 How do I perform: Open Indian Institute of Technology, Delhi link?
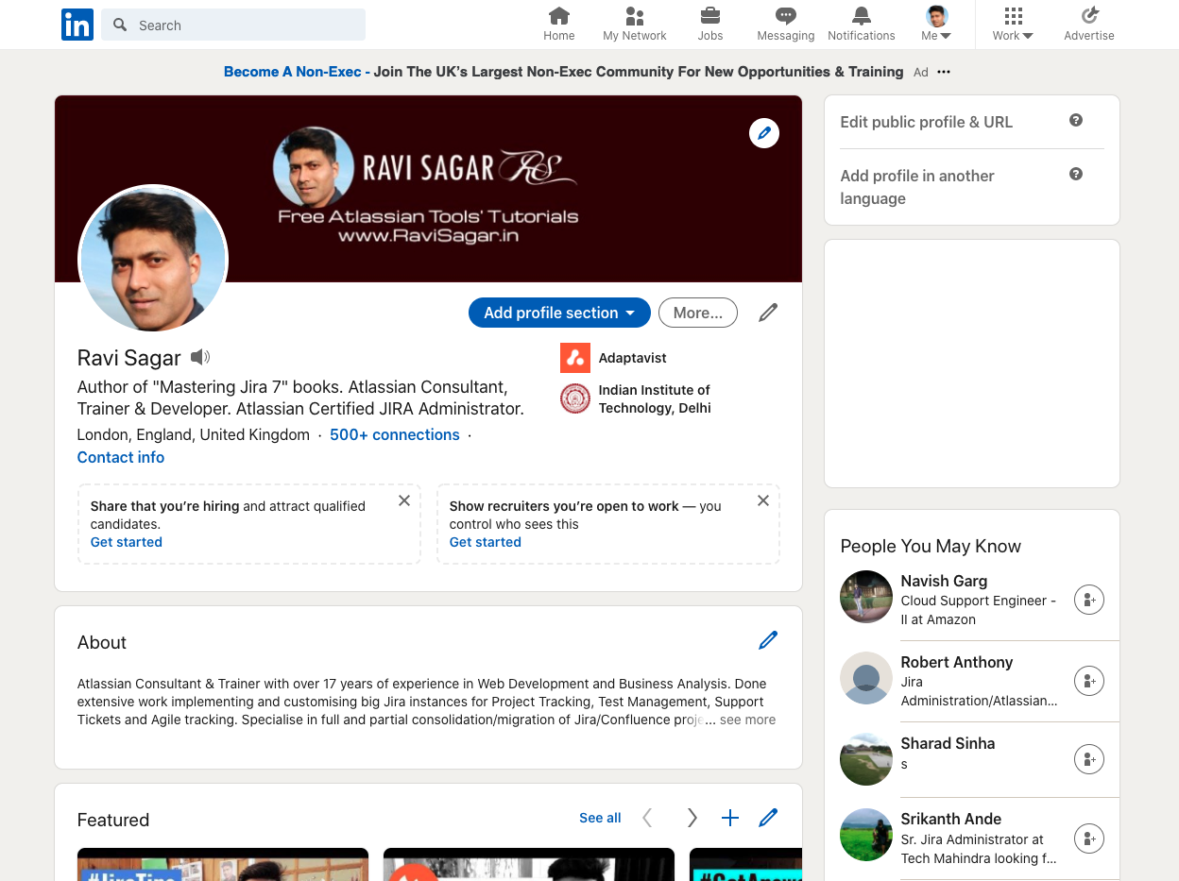(x=636, y=398)
